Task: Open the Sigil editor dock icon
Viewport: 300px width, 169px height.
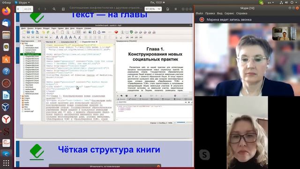Action: coord(6,131)
